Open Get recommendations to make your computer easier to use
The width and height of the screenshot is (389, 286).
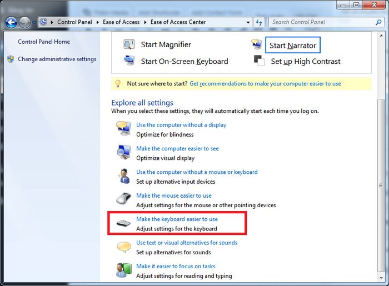pyautogui.click(x=265, y=83)
